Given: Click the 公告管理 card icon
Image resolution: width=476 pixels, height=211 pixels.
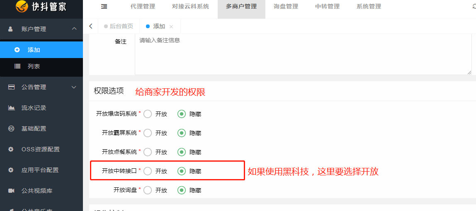Looking at the screenshot, I should [11, 87].
